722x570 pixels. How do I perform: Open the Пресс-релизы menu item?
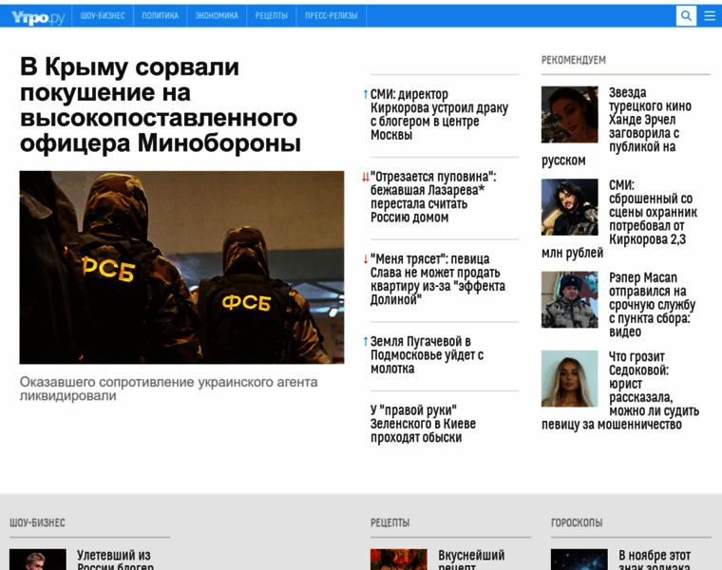(x=331, y=15)
